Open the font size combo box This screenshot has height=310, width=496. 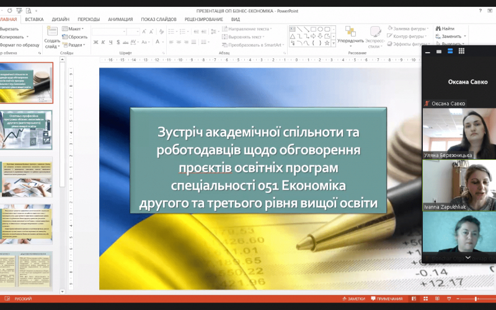(x=133, y=32)
